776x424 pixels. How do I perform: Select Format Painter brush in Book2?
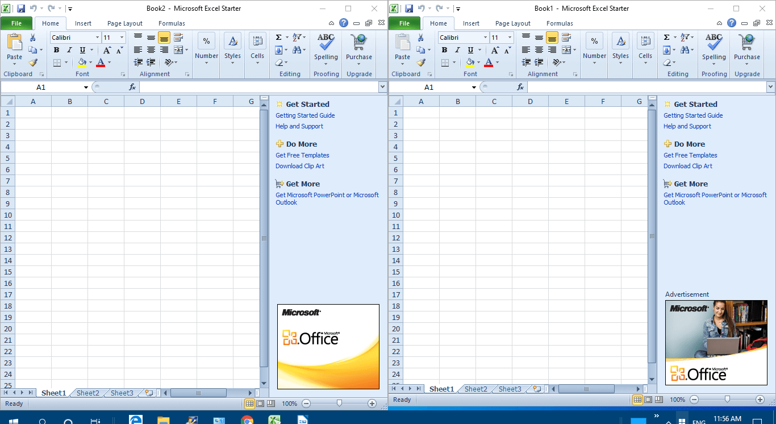(x=32, y=63)
